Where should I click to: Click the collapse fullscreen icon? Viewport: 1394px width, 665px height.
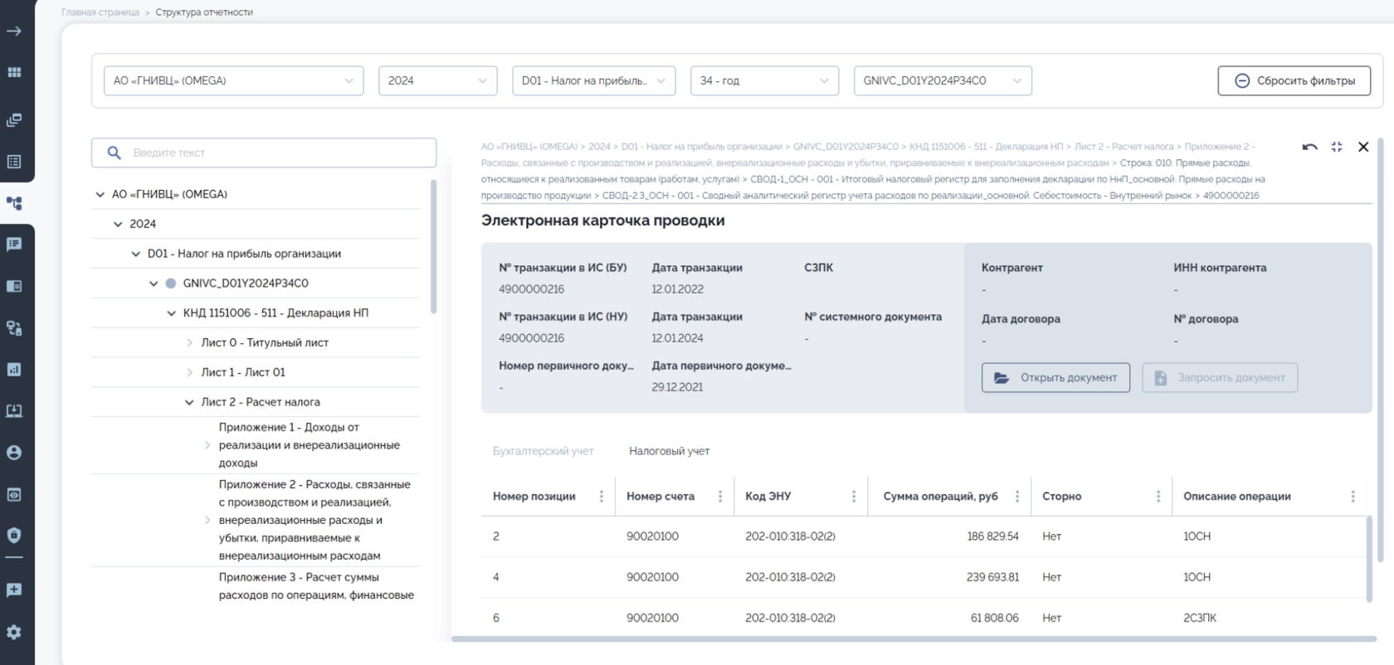point(1337,147)
